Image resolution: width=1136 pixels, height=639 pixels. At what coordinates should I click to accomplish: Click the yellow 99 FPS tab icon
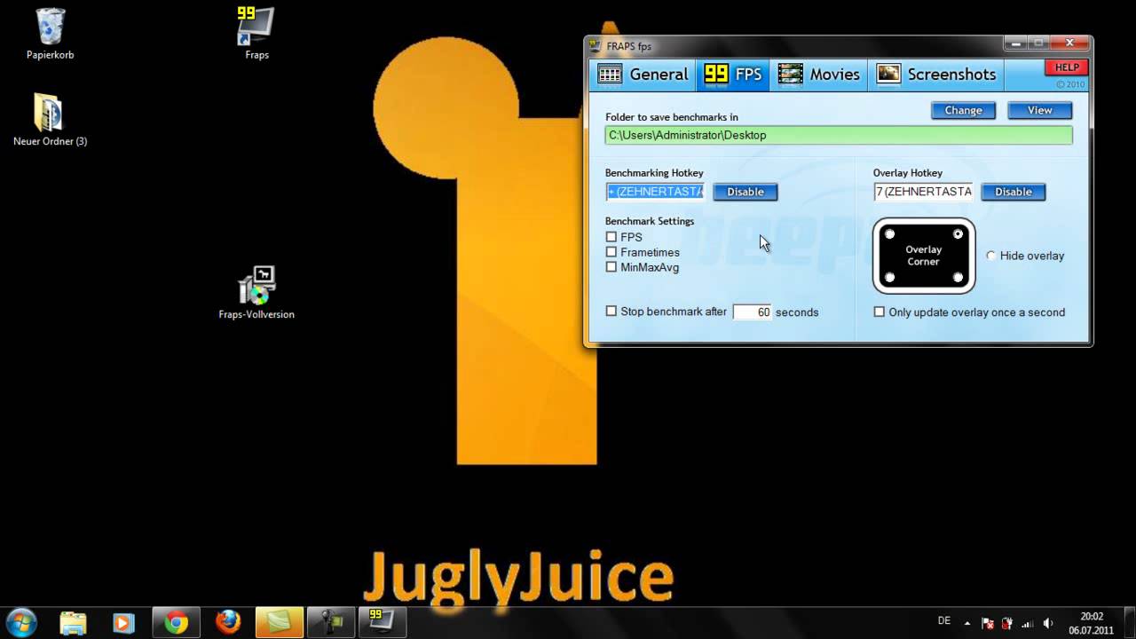pos(716,74)
